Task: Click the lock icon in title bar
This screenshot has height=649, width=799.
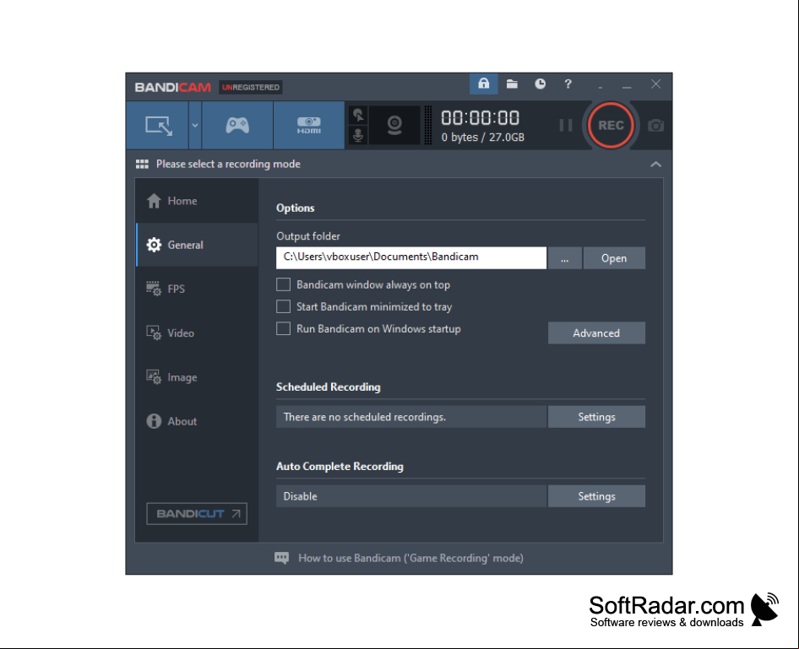Action: (x=483, y=84)
